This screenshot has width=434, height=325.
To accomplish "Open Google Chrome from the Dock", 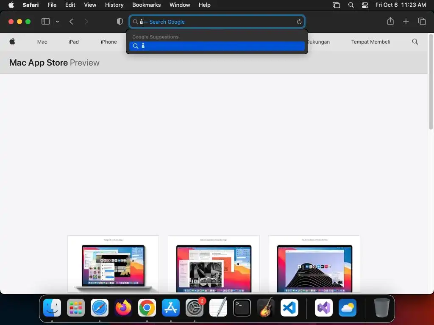I will click(147, 308).
